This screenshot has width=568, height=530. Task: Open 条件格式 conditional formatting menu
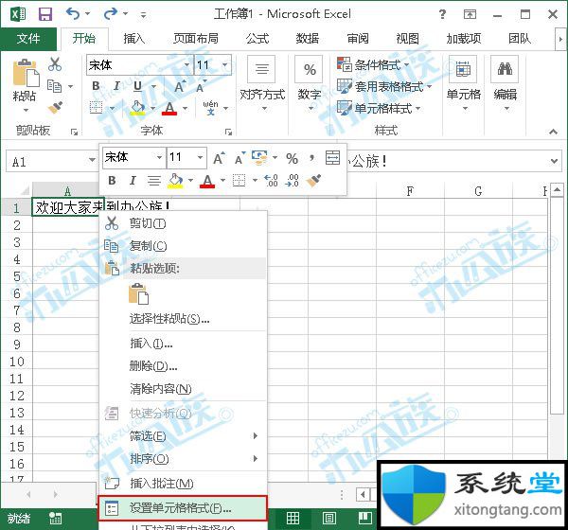click(x=373, y=65)
